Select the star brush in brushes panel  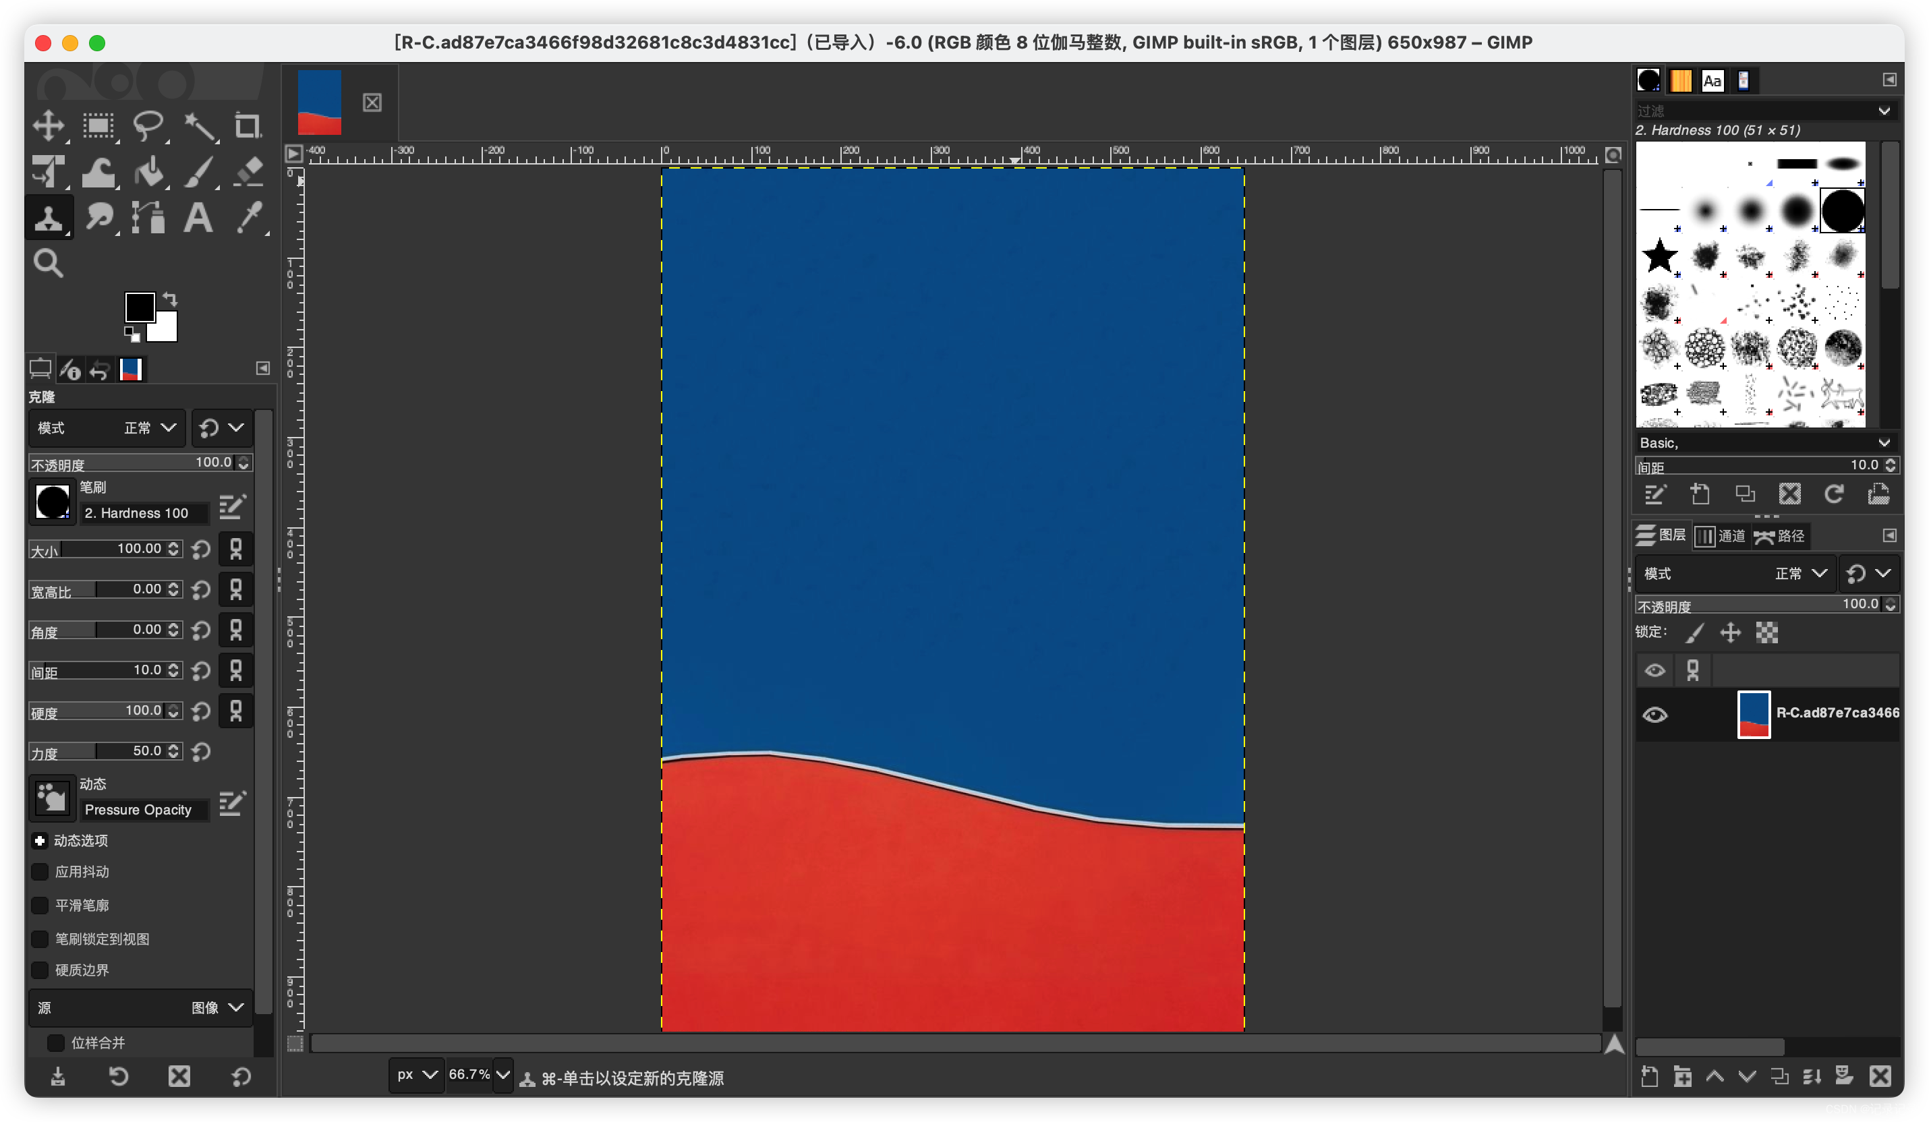tap(1659, 256)
